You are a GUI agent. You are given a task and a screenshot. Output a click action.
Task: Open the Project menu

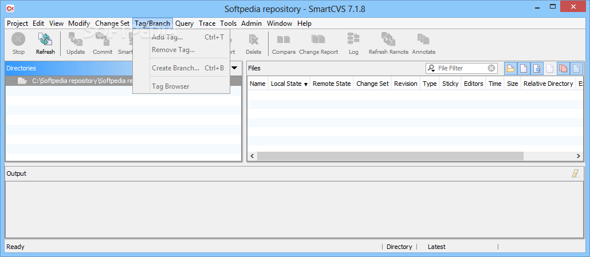pos(17,23)
